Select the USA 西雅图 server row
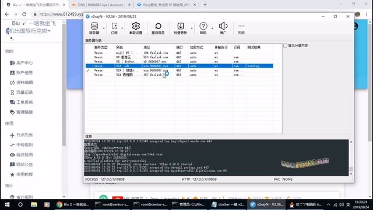Screen dimensions: 373x210 (x=180, y=75)
